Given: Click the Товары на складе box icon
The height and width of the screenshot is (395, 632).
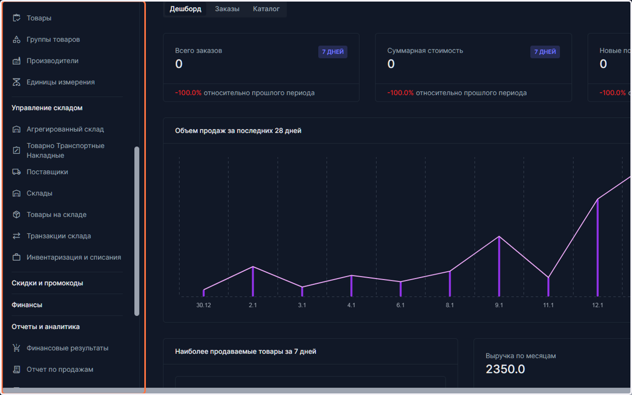Looking at the screenshot, I should click(16, 215).
